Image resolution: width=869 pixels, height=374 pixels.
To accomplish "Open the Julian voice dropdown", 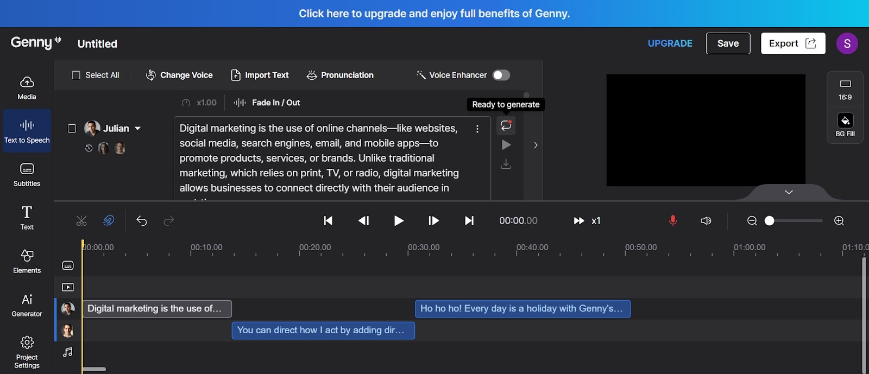I will (x=138, y=129).
